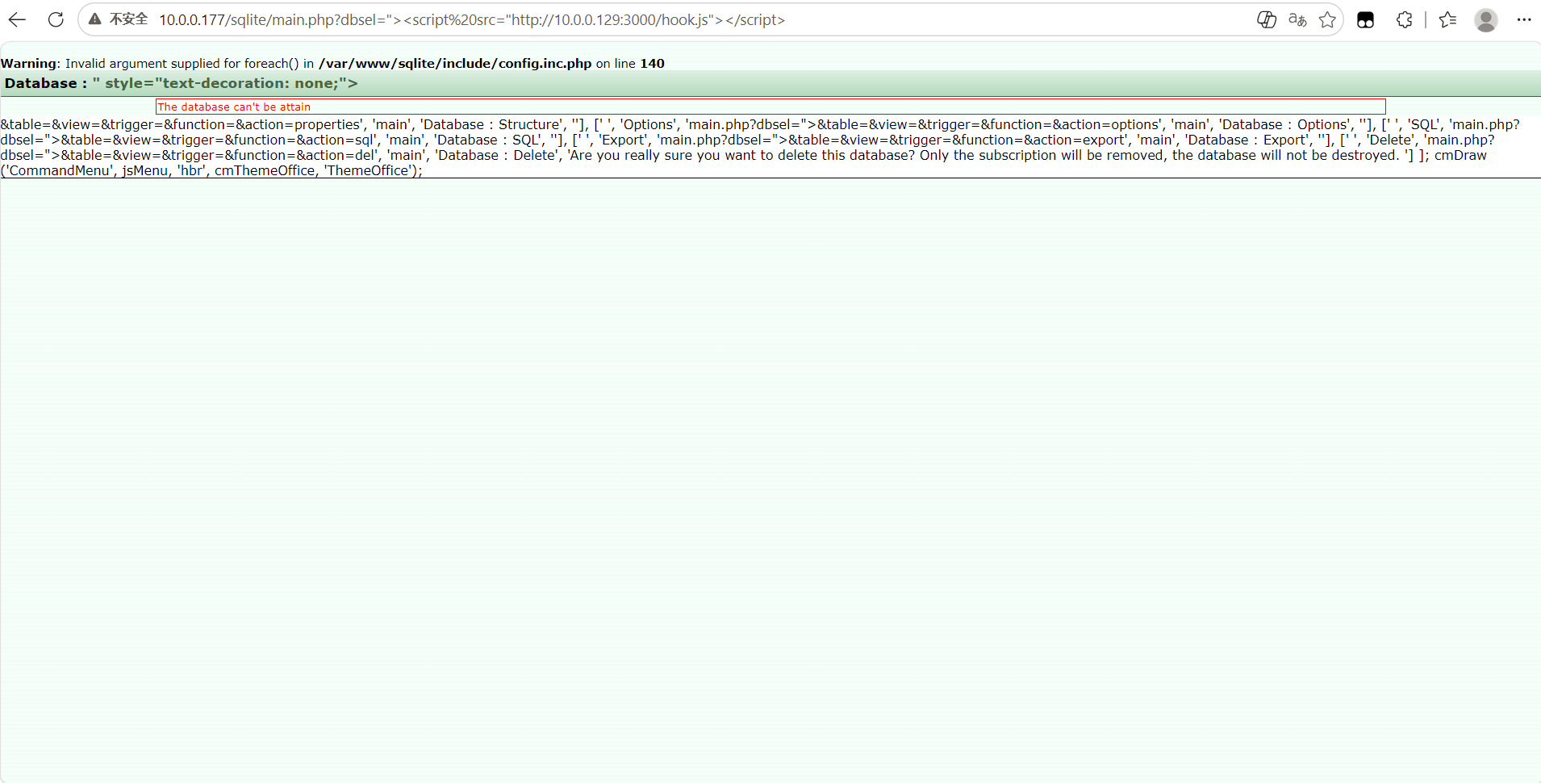Click the translate page icon
The height and width of the screenshot is (783, 1541).
[1297, 20]
